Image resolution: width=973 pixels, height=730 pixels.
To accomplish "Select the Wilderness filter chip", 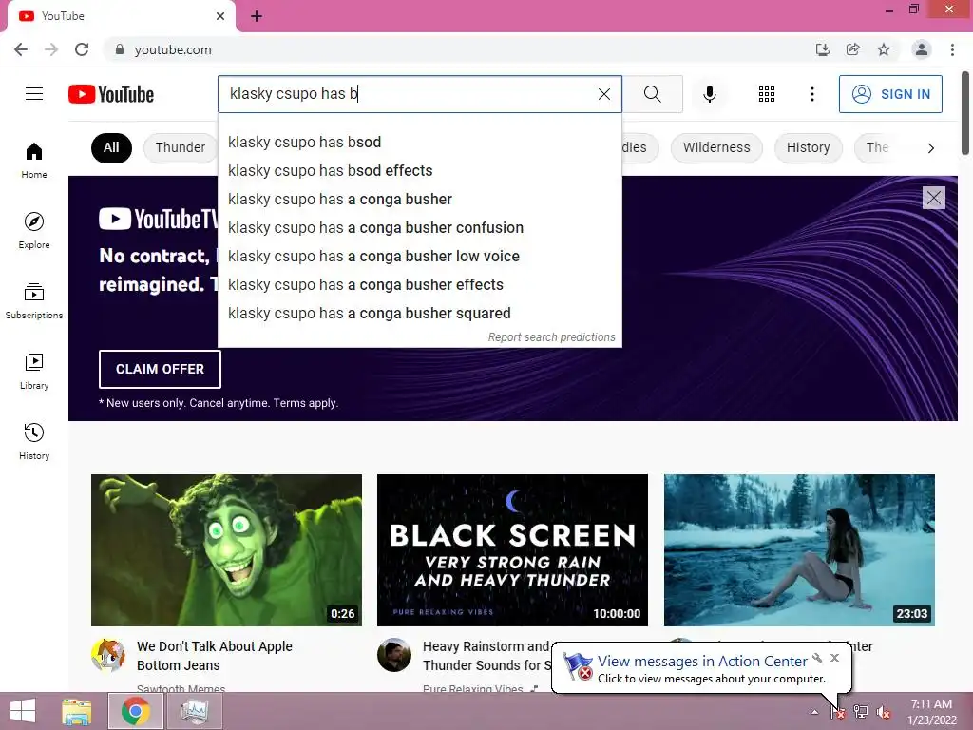I will 716,147.
